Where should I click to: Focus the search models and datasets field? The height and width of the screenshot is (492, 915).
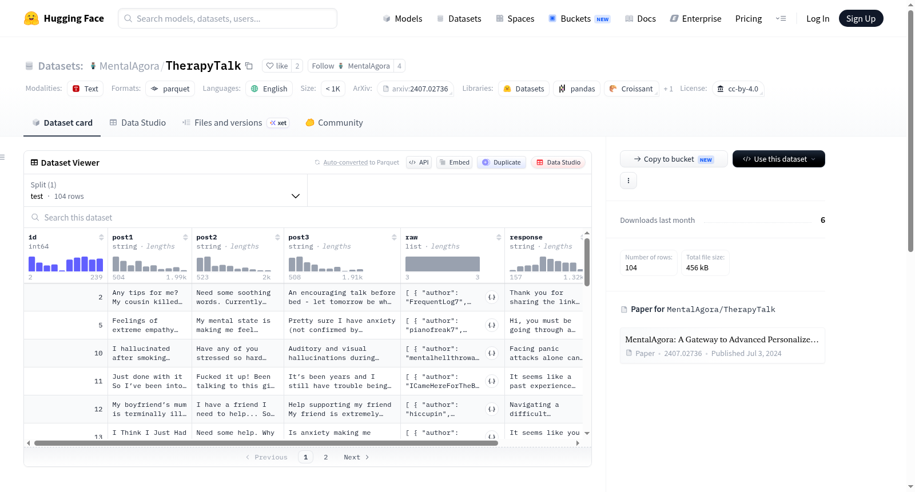coord(228,18)
